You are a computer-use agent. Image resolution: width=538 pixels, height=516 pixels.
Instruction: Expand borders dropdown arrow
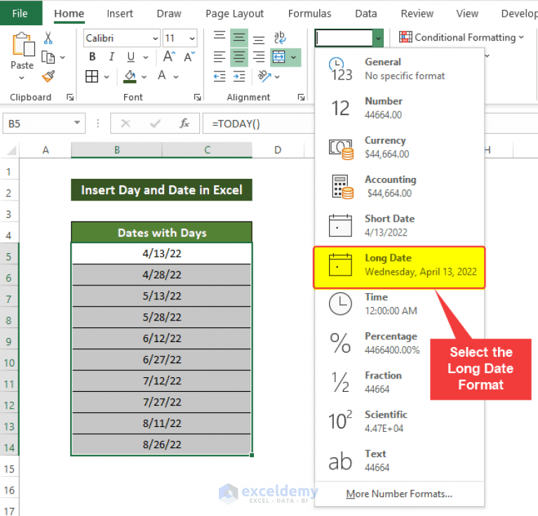point(107,77)
